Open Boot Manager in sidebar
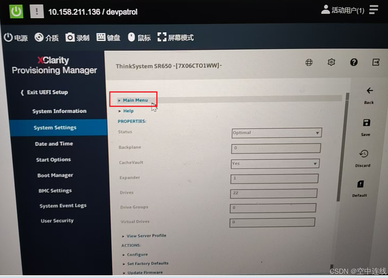Image resolution: width=388 pixels, height=278 pixels. pos(55,175)
